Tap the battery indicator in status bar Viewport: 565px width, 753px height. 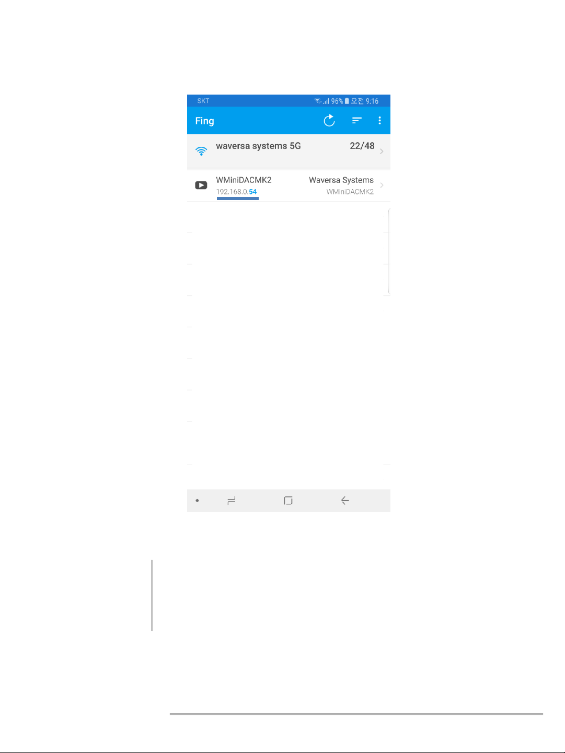pos(347,101)
